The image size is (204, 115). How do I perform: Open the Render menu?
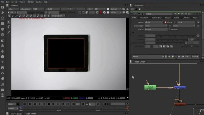(x=31, y=2)
